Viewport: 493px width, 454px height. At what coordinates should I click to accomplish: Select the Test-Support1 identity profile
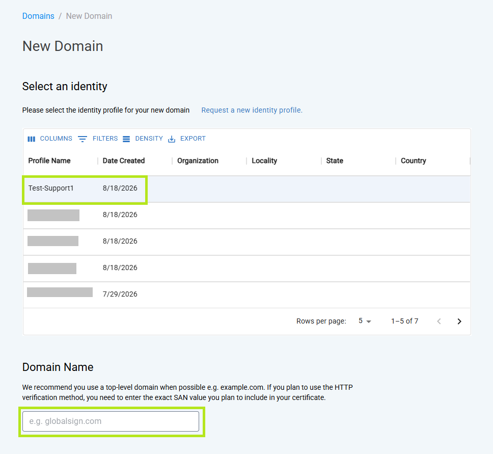247,189
